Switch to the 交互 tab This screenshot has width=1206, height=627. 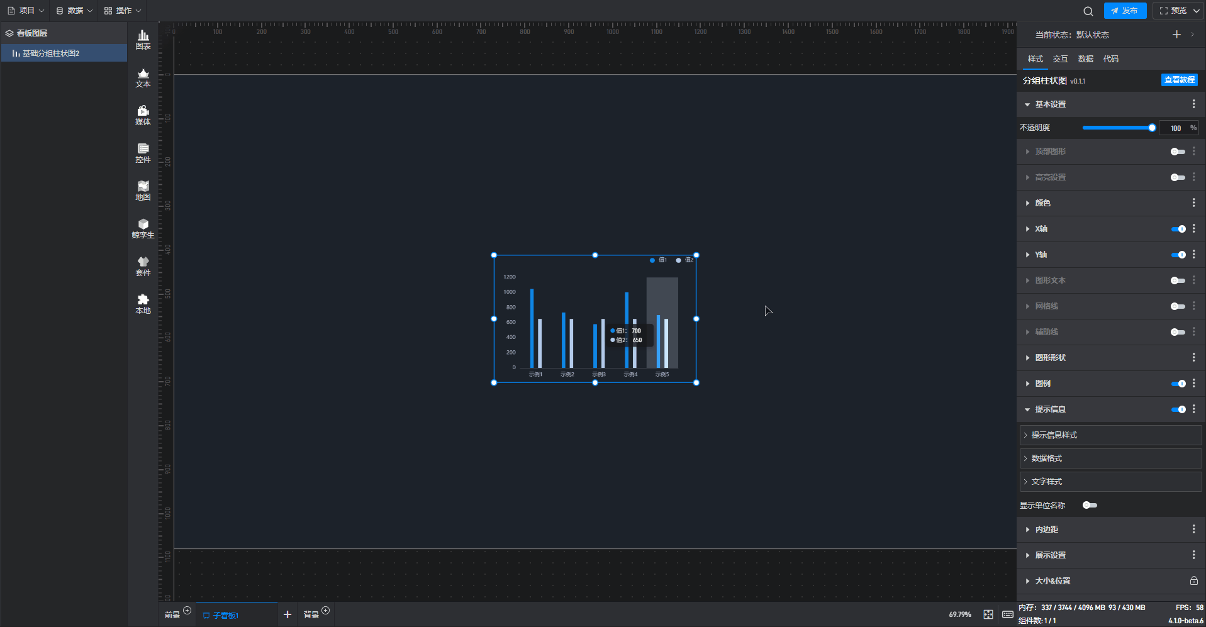[1060, 58]
